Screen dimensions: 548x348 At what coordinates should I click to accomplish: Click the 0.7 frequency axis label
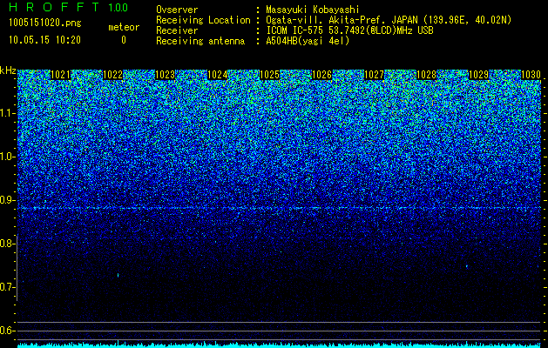click(x=7, y=287)
